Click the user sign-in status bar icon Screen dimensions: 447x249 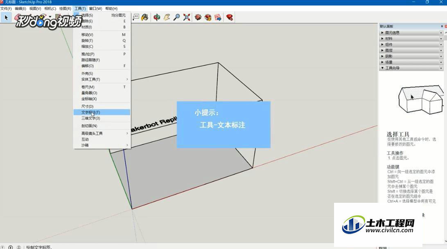[x=19, y=247]
